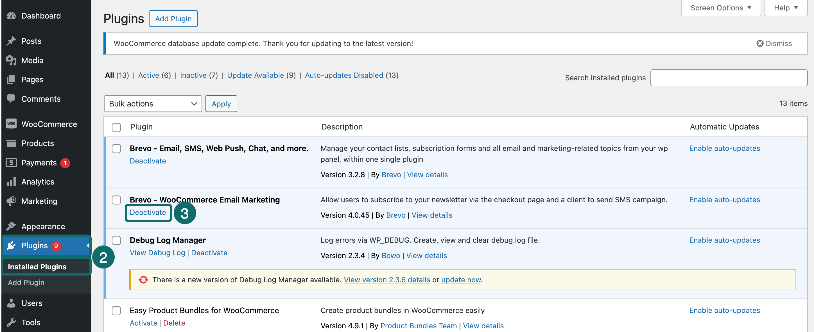Open the Marketing megaphone icon
The image size is (814, 332).
[11, 201]
